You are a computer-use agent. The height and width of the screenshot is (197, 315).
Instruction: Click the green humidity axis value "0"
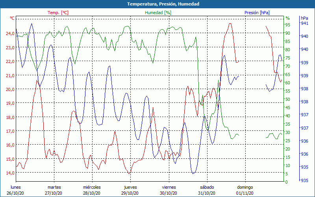tap(287, 182)
